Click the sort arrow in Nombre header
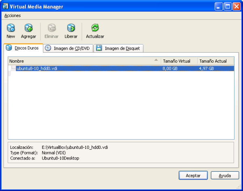 156,61
